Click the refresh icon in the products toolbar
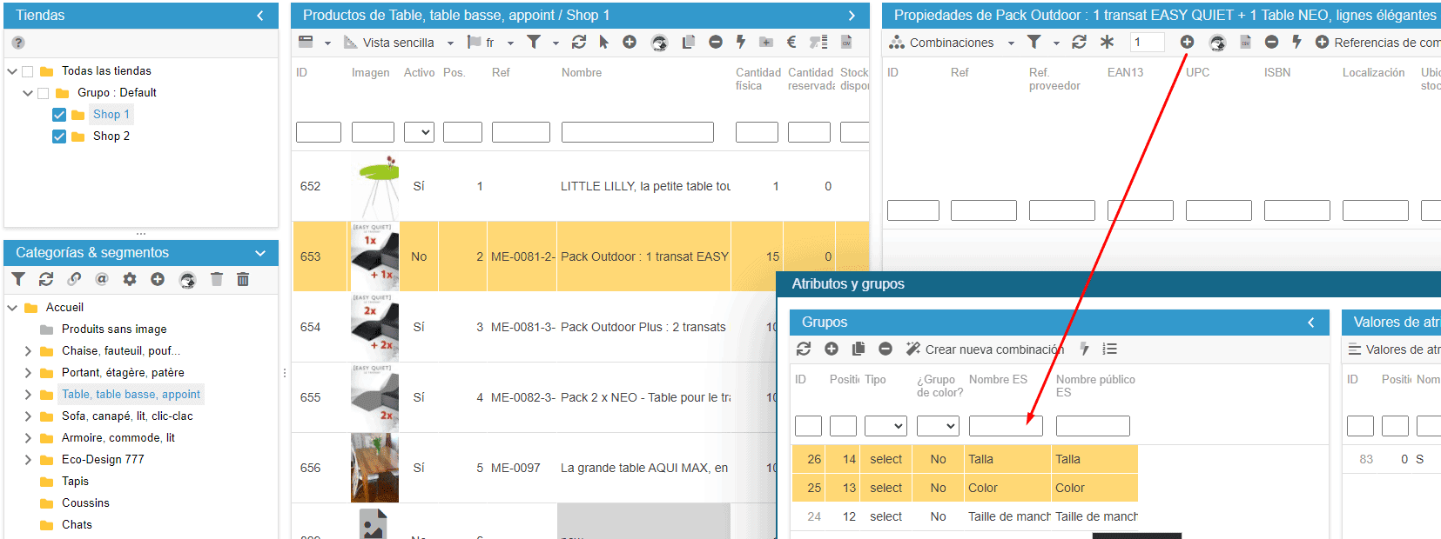 [579, 42]
